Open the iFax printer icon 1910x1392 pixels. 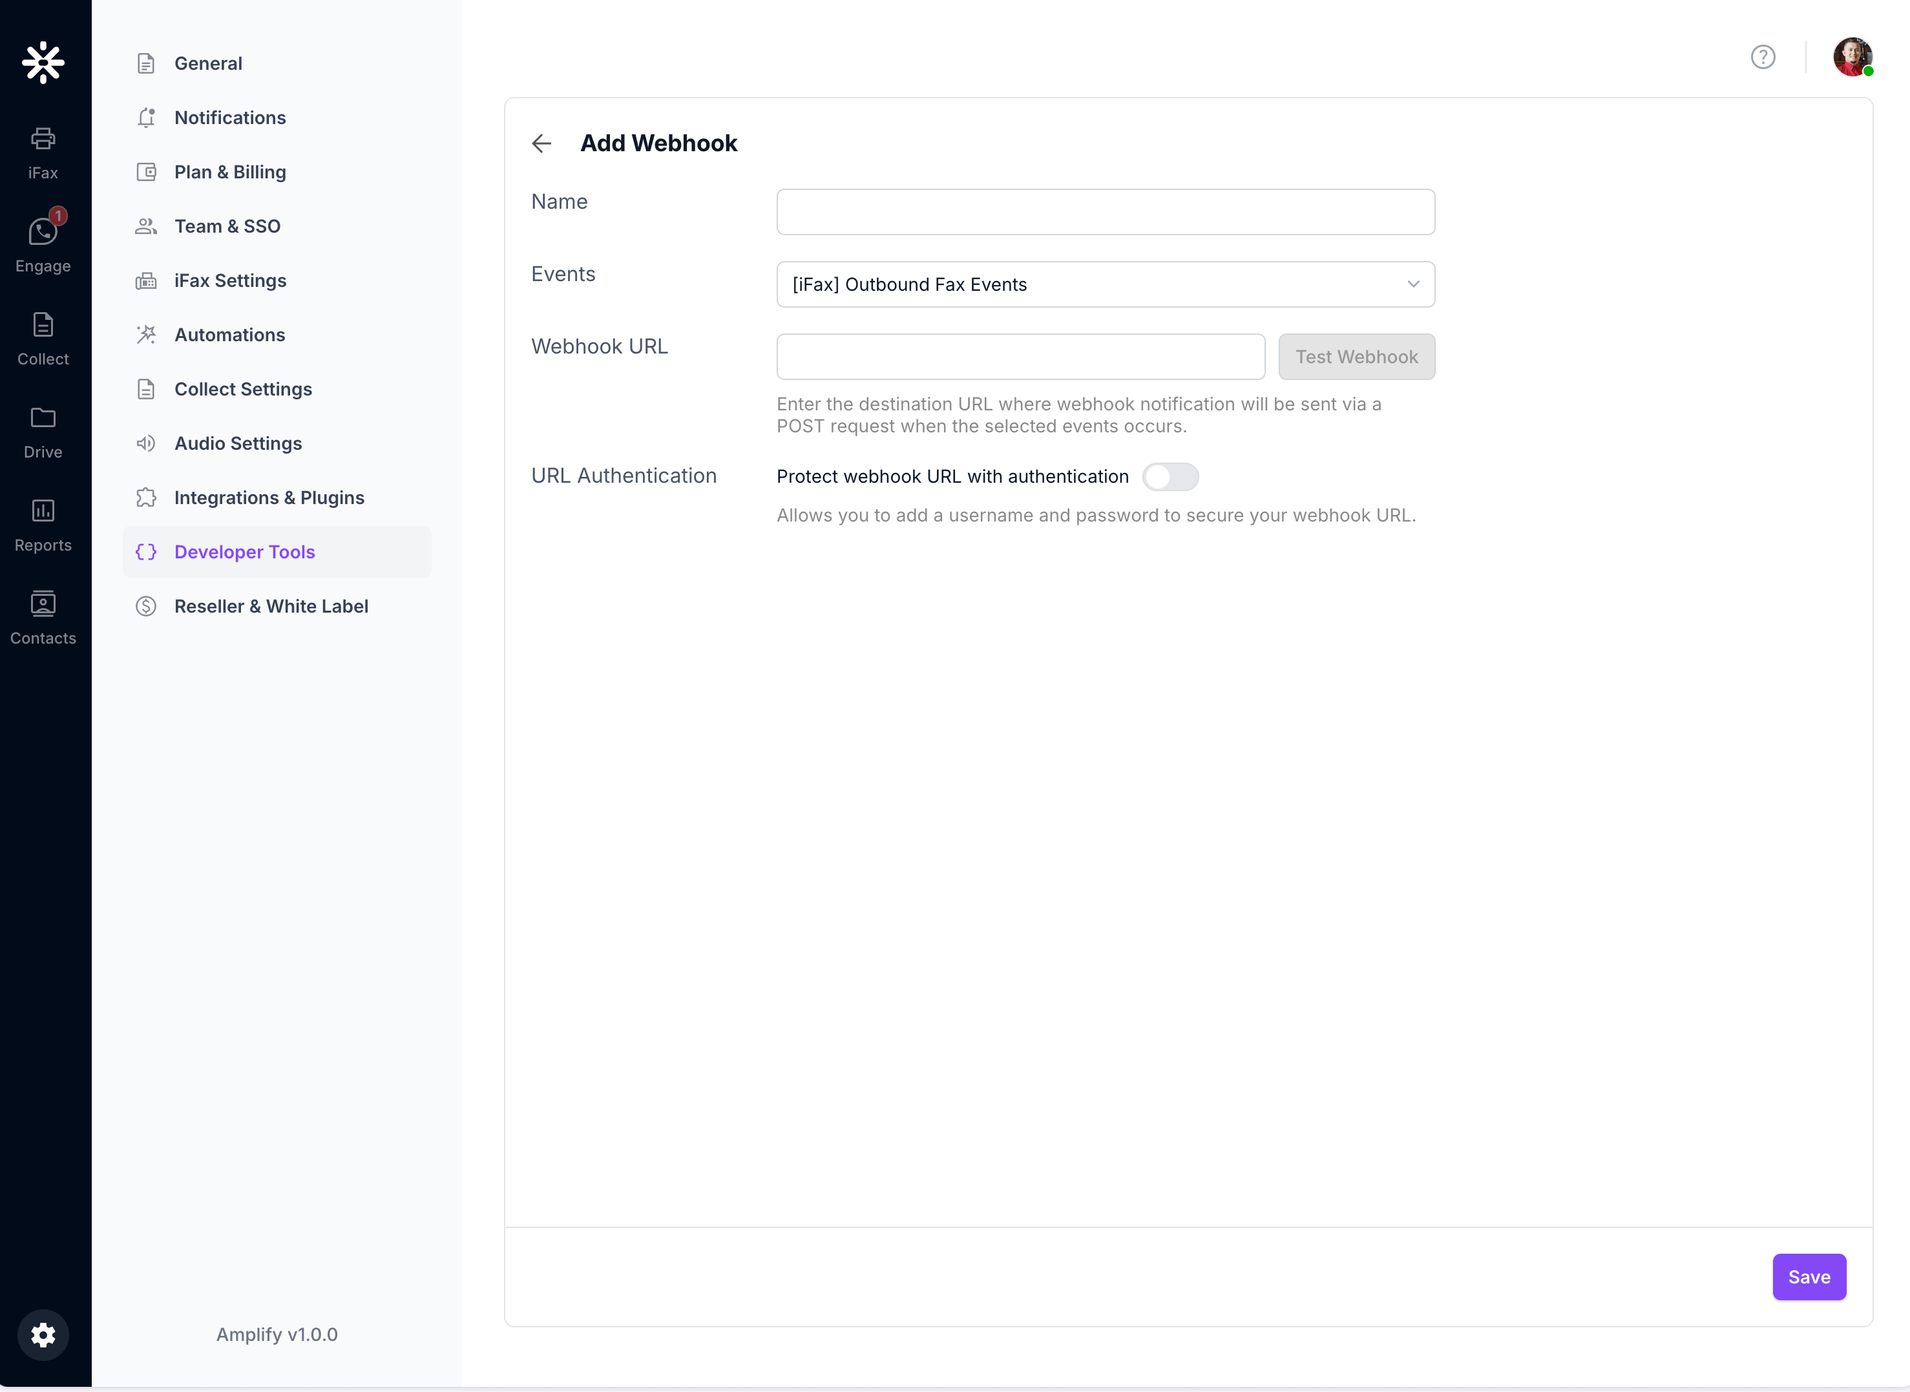(43, 138)
